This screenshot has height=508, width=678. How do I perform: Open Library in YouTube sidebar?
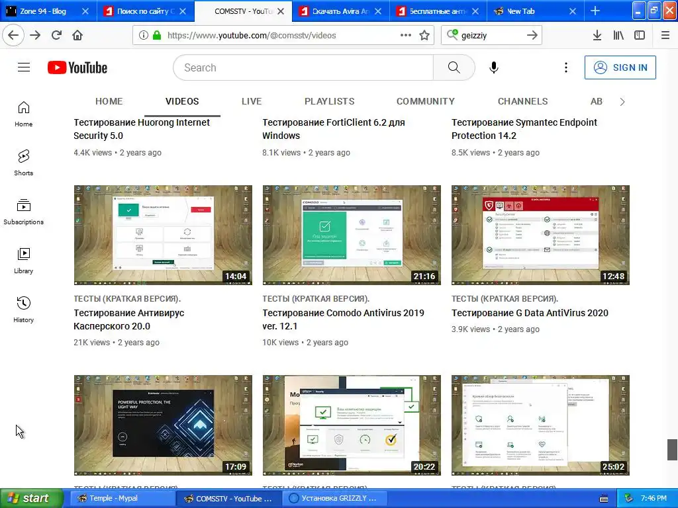(23, 261)
